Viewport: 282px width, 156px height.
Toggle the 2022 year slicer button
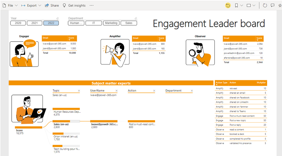click(x=51, y=23)
